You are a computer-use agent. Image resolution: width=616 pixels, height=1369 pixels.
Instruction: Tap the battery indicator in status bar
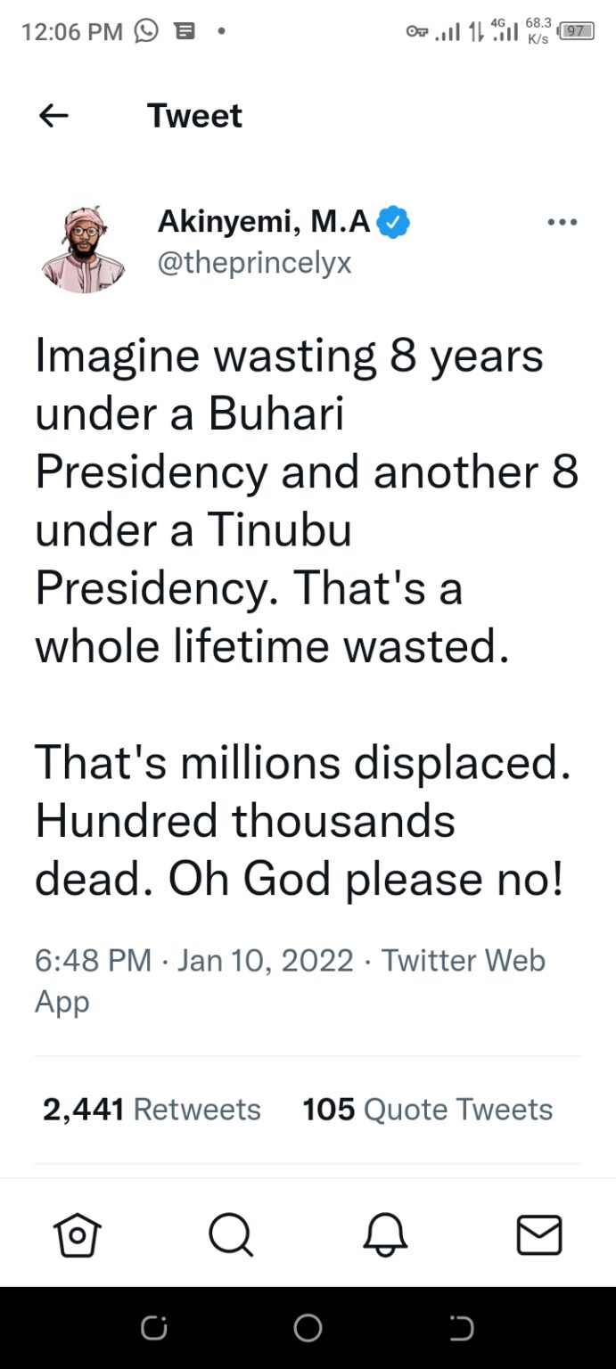click(576, 31)
